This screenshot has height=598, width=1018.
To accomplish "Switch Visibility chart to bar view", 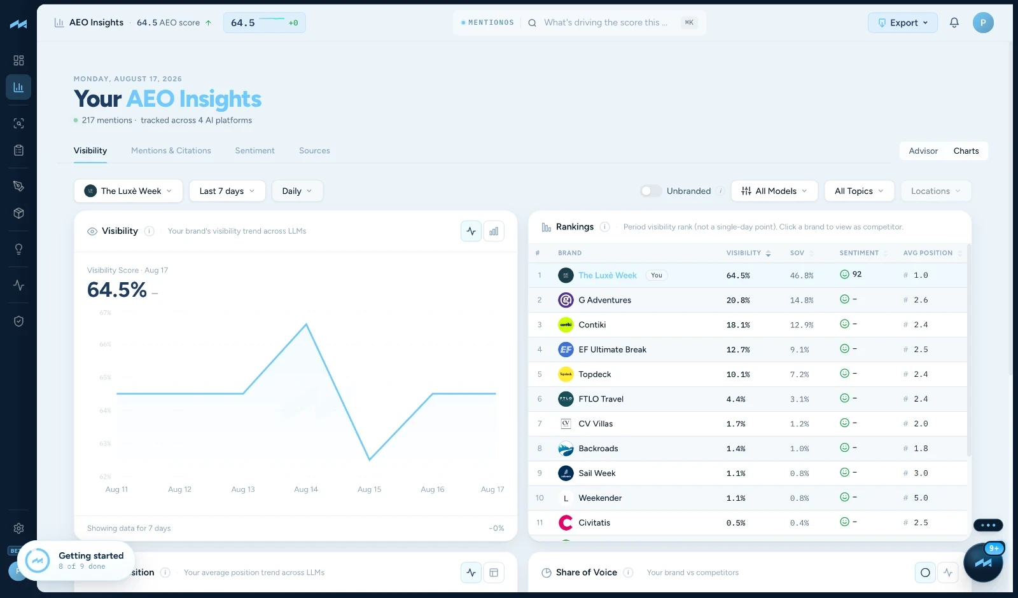I will click(x=494, y=231).
